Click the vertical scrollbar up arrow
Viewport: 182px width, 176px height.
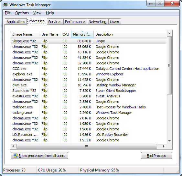(x=169, y=33)
